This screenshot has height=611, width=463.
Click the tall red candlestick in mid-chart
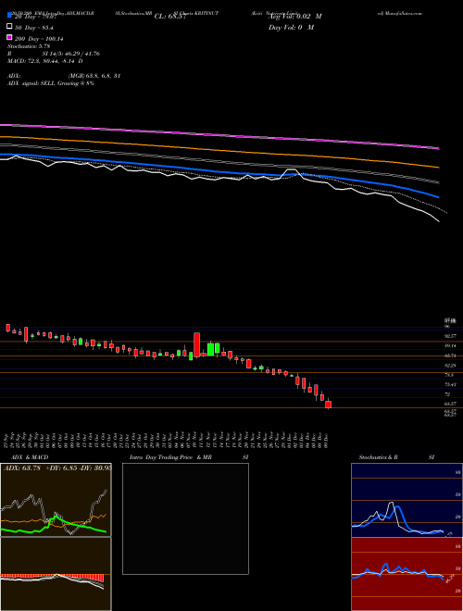tap(197, 344)
